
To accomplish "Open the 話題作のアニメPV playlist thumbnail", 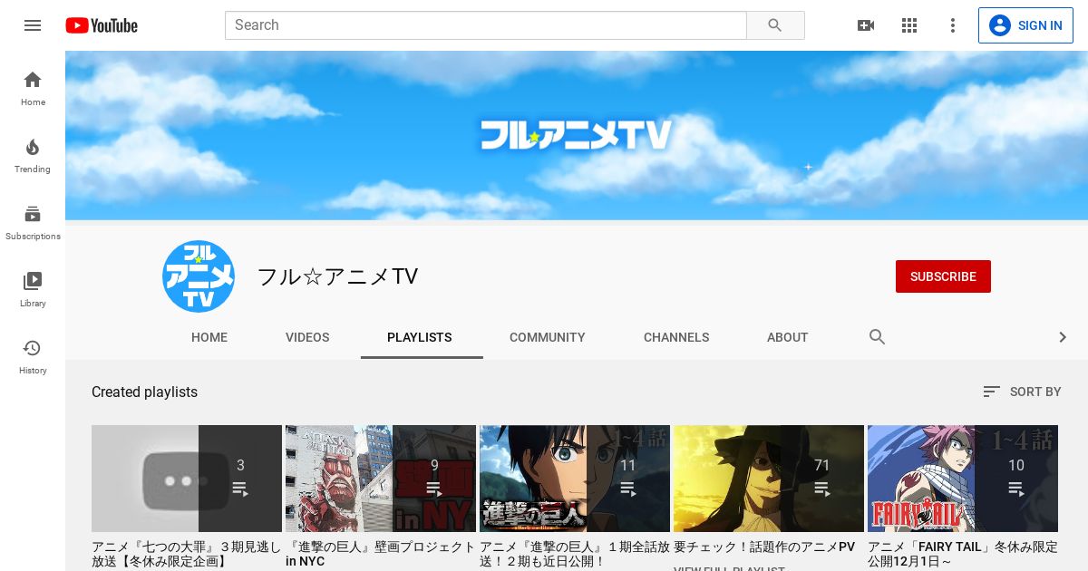I will (x=769, y=479).
